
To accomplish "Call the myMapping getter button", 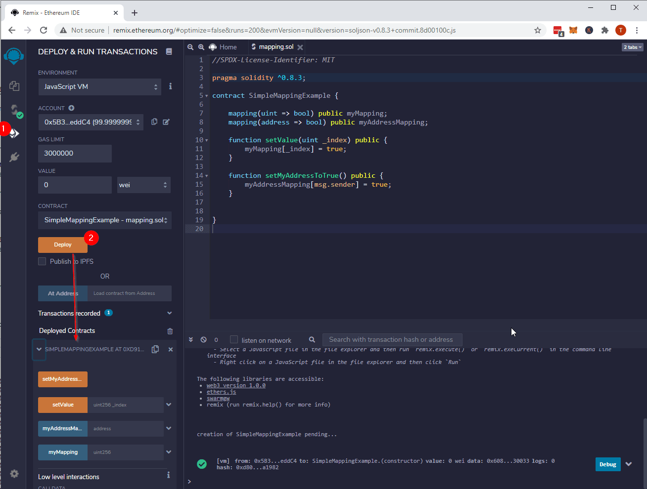I will point(63,452).
